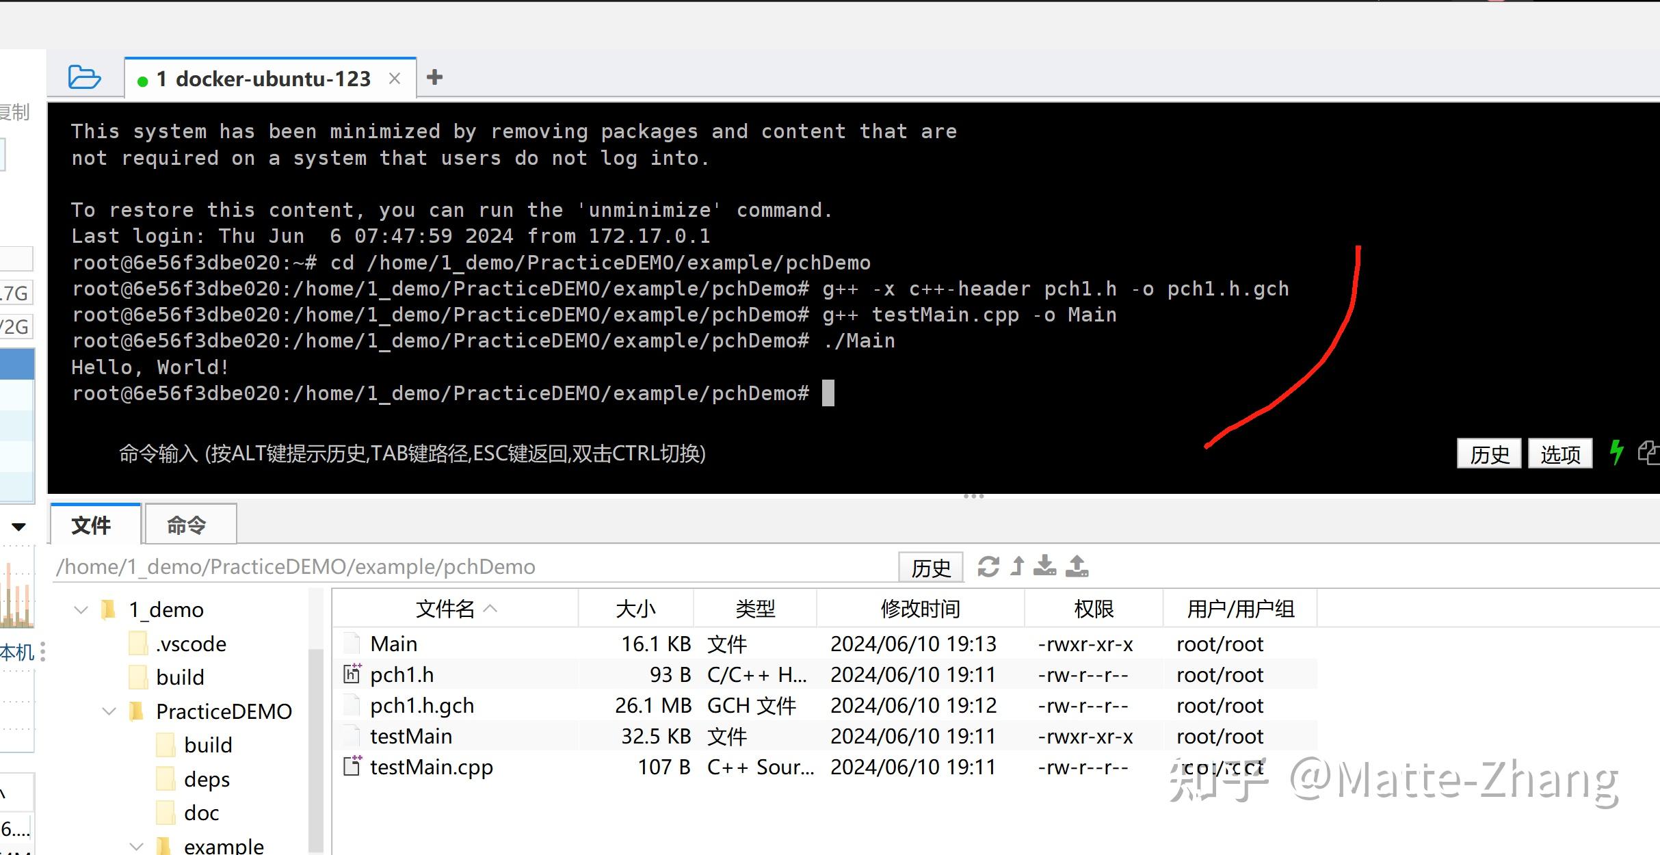Collapse the 1_demo tree node
The width and height of the screenshot is (1660, 855).
[81, 609]
